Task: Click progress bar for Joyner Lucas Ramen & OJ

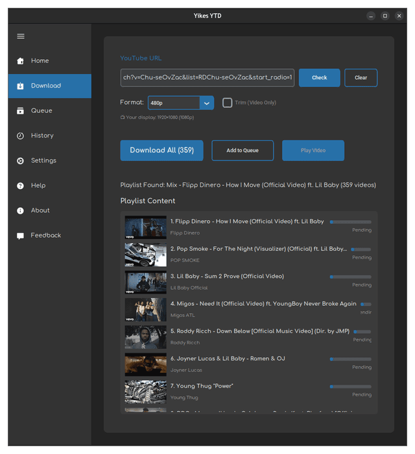Action: [351, 359]
